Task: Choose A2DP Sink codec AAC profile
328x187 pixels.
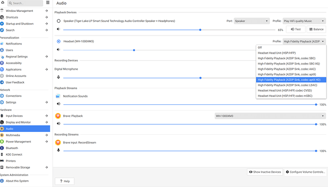Action: (x=291, y=69)
